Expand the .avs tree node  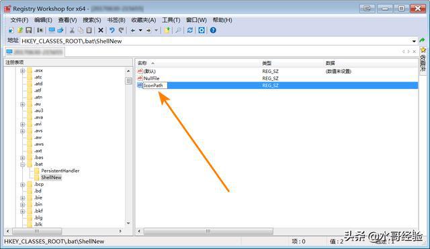tap(22, 131)
